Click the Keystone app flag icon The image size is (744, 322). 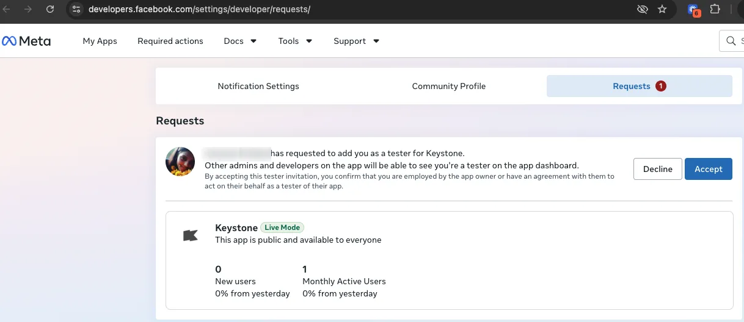(x=191, y=235)
